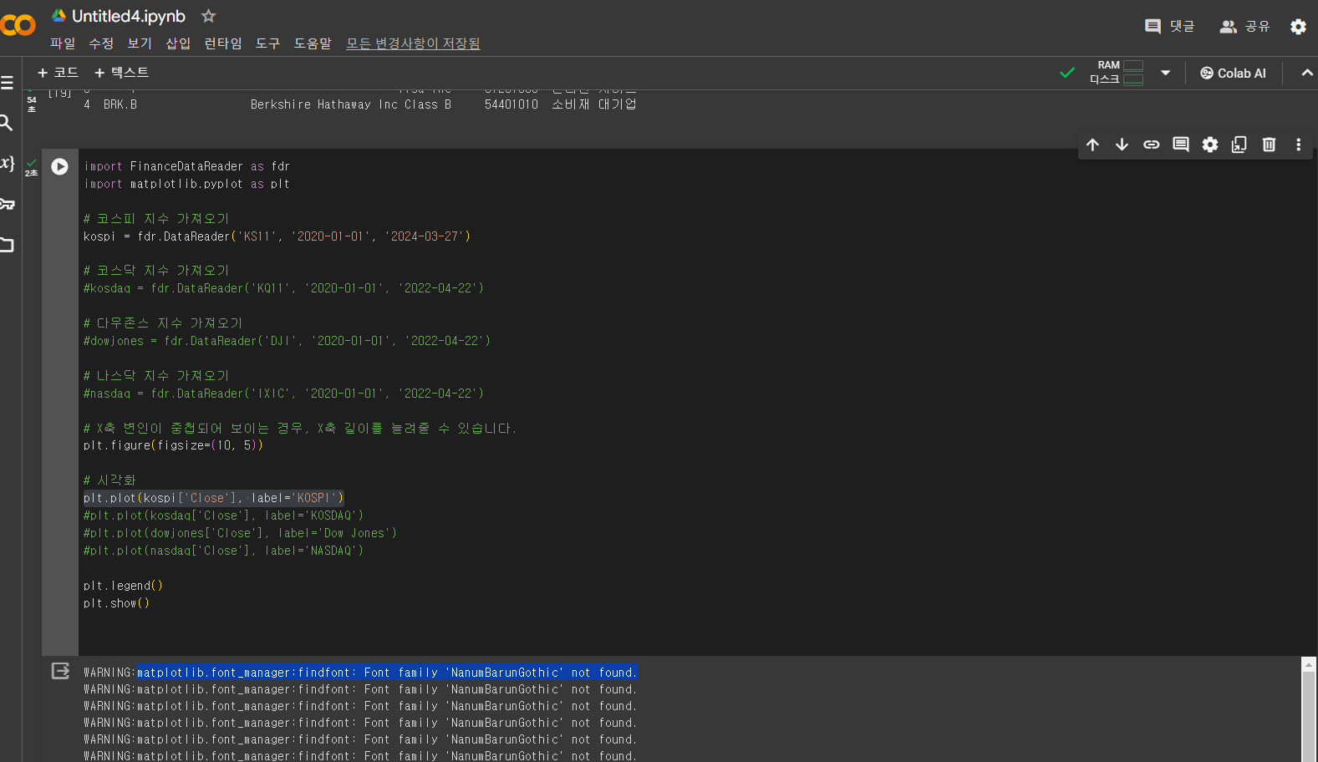
Task: Open the 보기 menu
Action: [x=140, y=43]
